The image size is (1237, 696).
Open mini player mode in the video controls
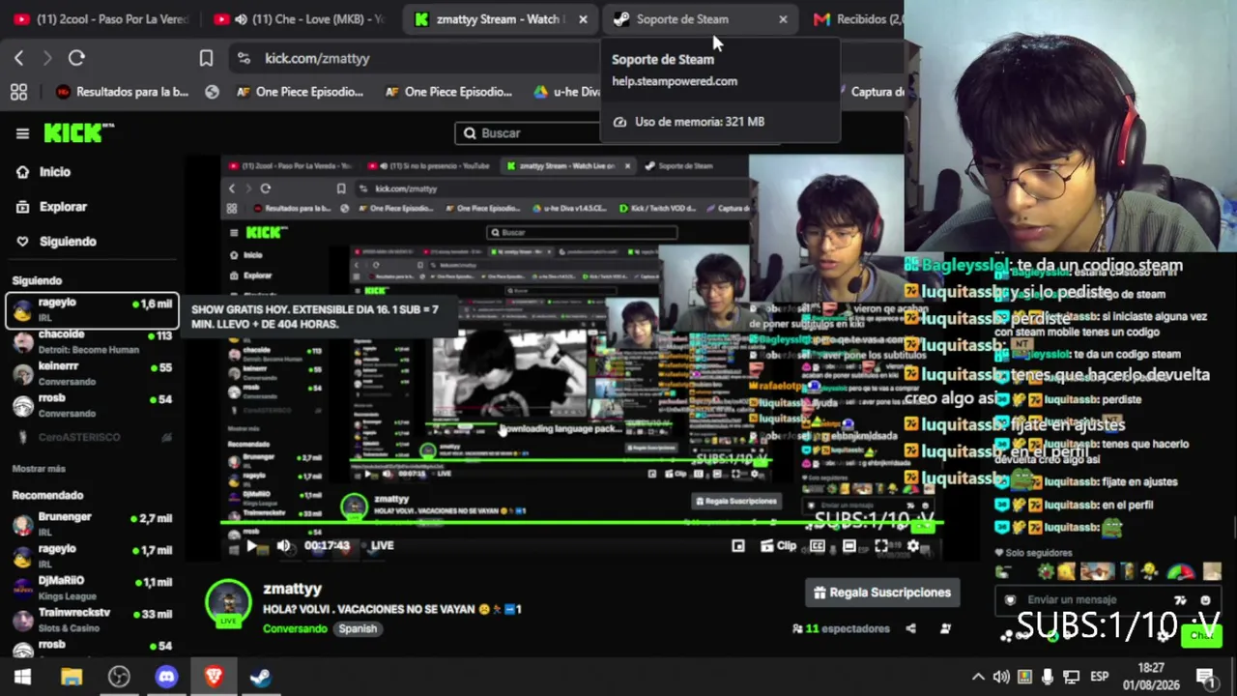click(738, 546)
